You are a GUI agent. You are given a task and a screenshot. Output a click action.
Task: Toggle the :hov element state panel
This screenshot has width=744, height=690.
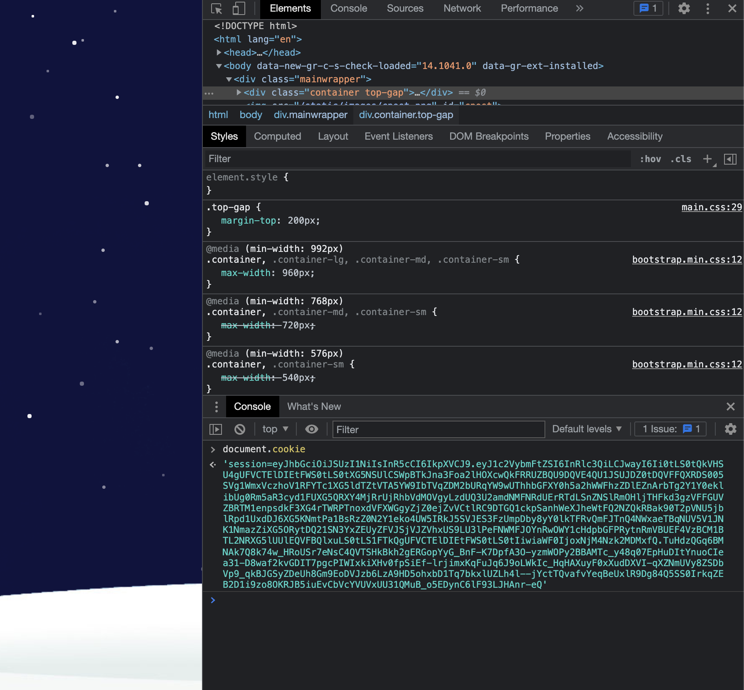tap(650, 159)
